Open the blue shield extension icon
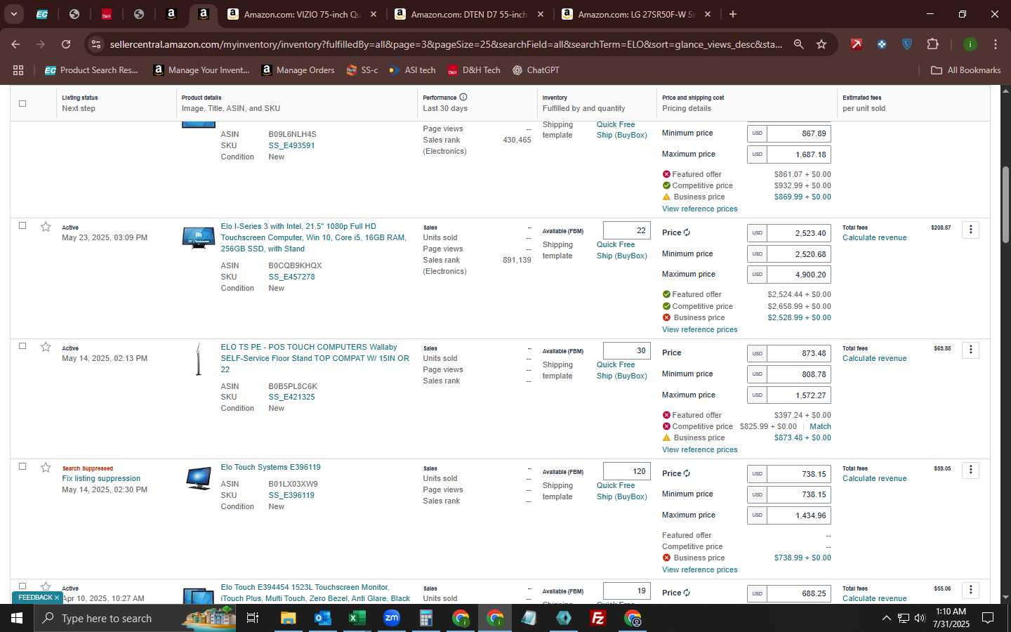 (x=907, y=44)
